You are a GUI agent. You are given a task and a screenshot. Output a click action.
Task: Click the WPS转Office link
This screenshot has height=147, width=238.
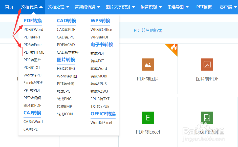(x=101, y=29)
